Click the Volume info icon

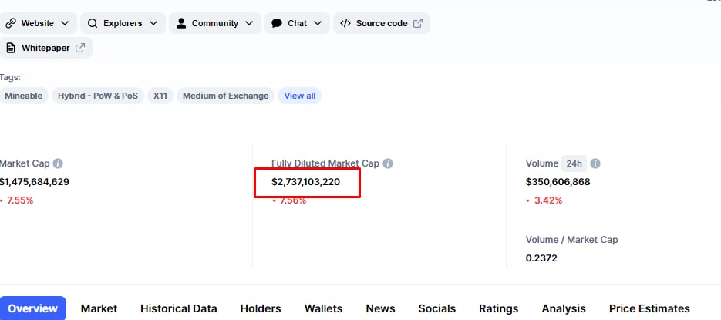coord(595,163)
